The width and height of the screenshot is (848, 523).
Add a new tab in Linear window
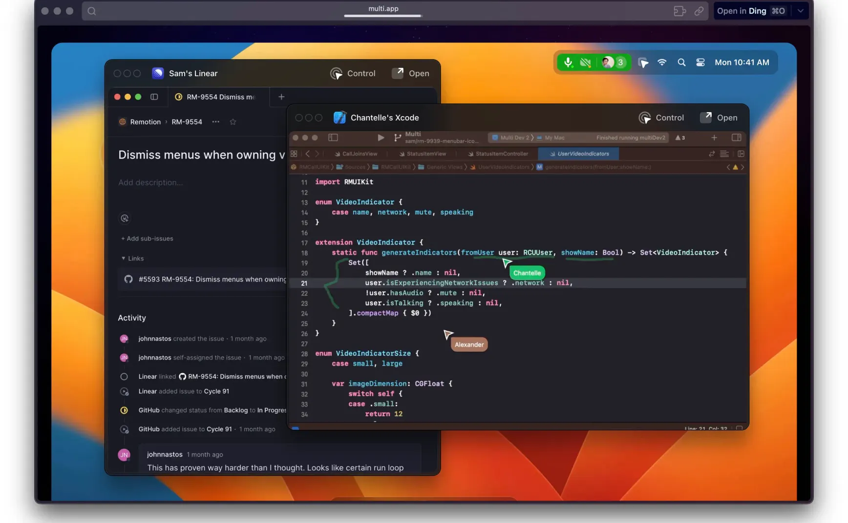[281, 97]
